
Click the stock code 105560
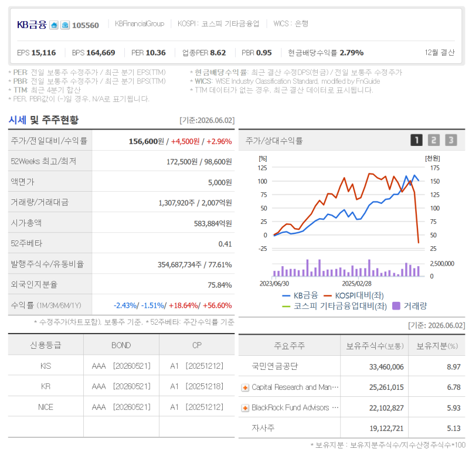[x=86, y=25]
